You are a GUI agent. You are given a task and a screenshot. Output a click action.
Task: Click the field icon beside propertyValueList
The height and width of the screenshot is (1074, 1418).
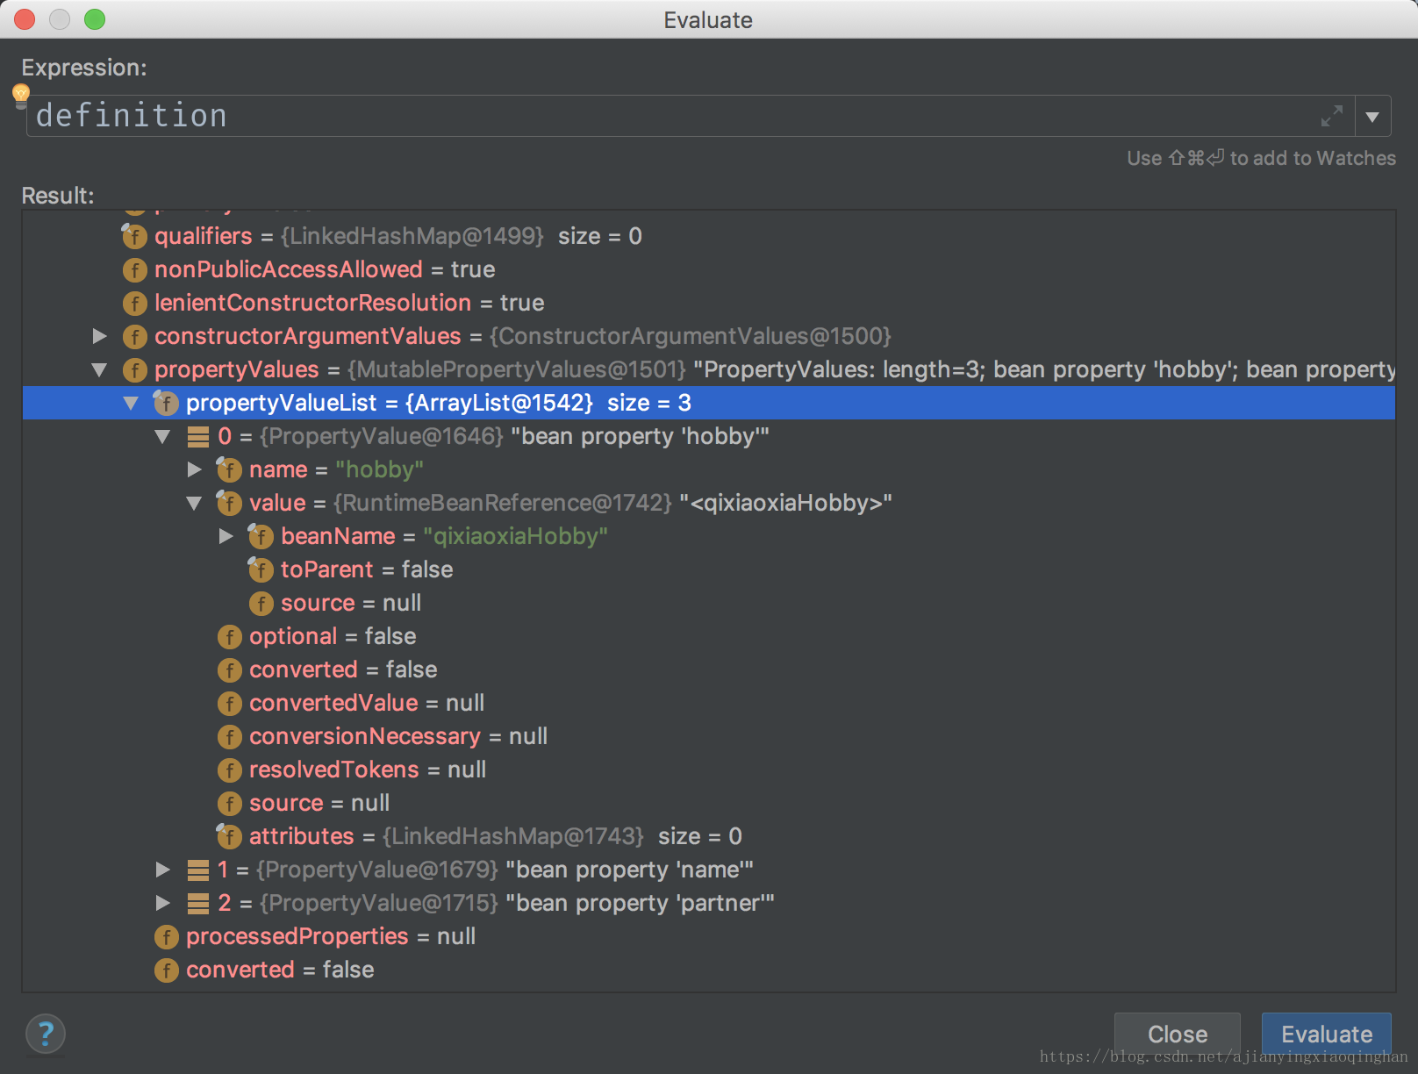tap(166, 403)
